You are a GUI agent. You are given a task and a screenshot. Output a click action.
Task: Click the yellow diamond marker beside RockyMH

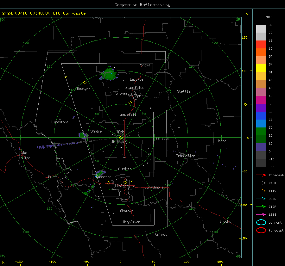click(85, 83)
